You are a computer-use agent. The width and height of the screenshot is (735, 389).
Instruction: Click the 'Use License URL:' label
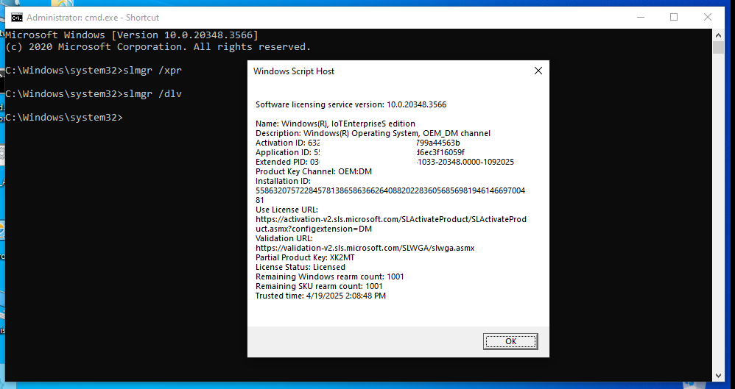[286, 210]
